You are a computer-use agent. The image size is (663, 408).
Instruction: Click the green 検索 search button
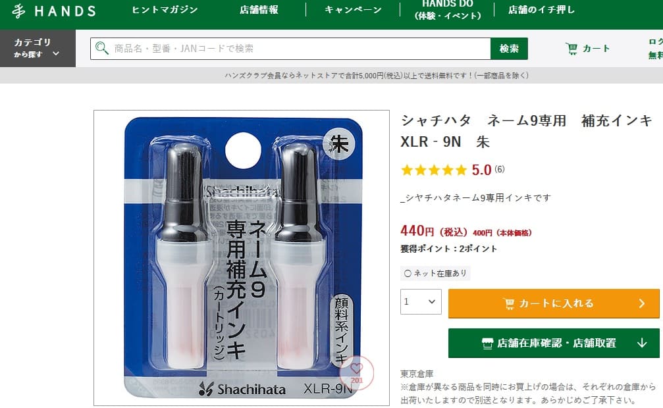point(509,49)
